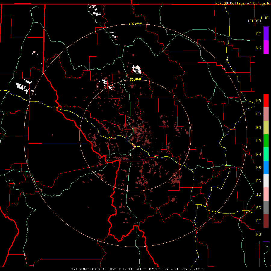
Task: Click the UK magenta legend swatch
Action: click(x=266, y=47)
